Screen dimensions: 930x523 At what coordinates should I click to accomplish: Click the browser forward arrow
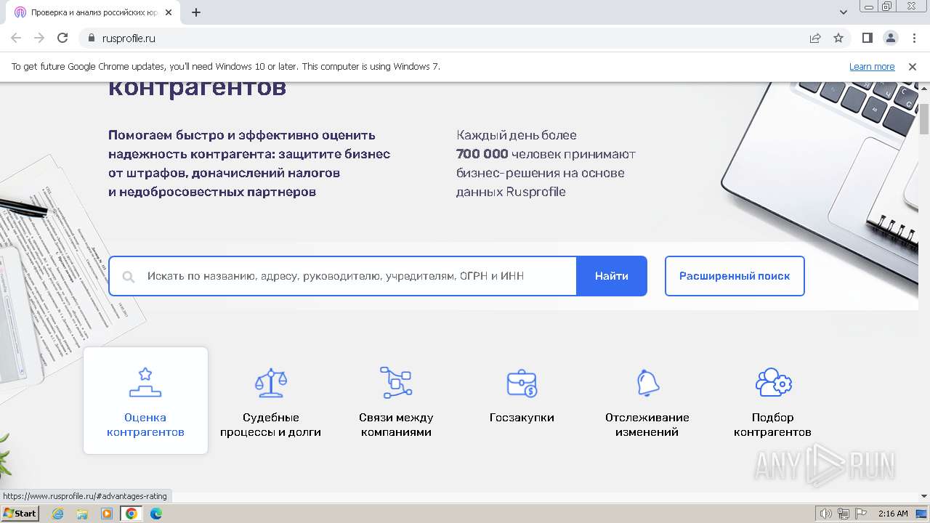click(39, 38)
